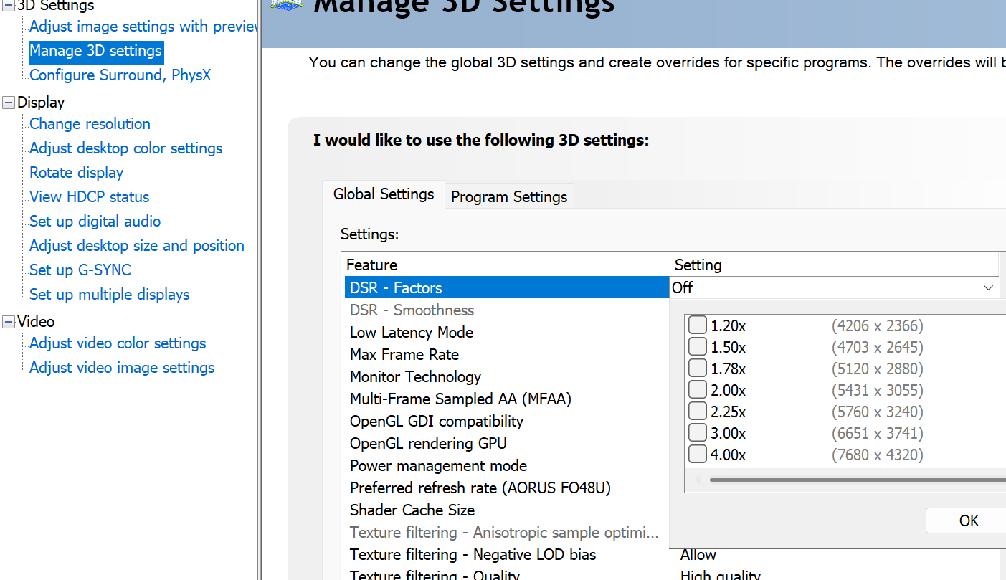Open Configure Surround, PhysX

(120, 75)
